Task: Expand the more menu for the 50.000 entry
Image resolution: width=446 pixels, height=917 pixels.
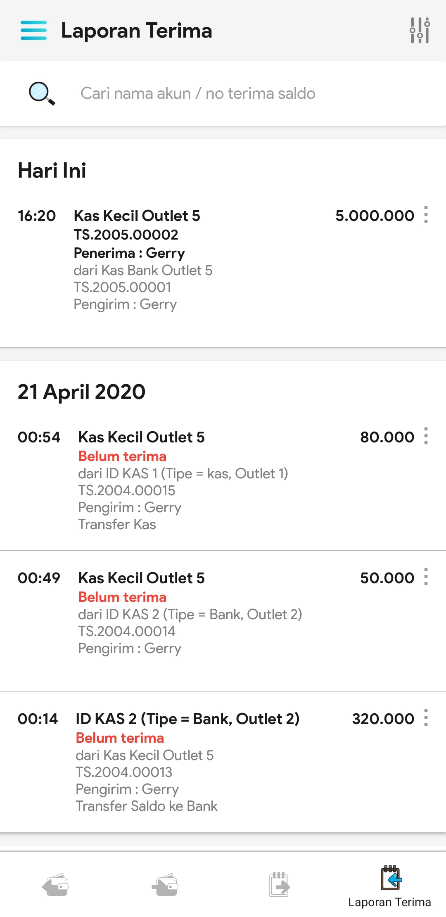Action: coord(426,577)
